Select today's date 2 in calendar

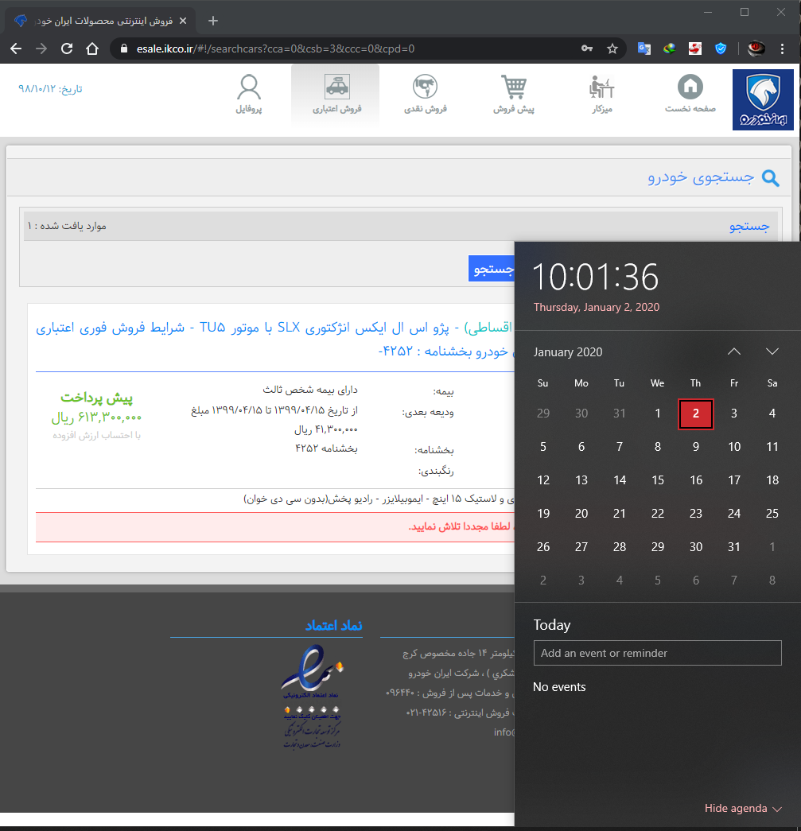tap(695, 414)
